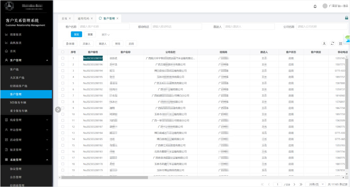The width and height of the screenshot is (350, 187).
Task: Click the green lock icon
Action: pos(347,18)
